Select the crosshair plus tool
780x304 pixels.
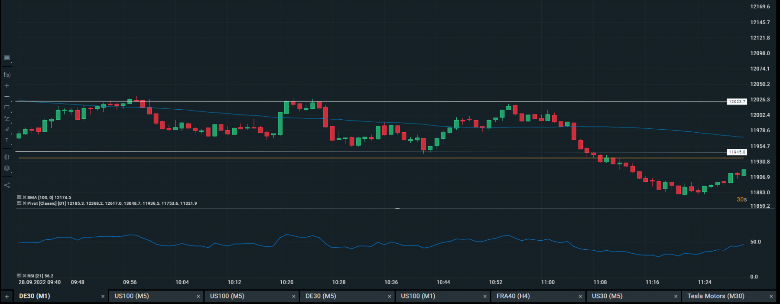[7, 86]
